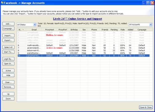This screenshot has width=155, height=112.
Task: Click the Add... button
Action: coord(8,24)
